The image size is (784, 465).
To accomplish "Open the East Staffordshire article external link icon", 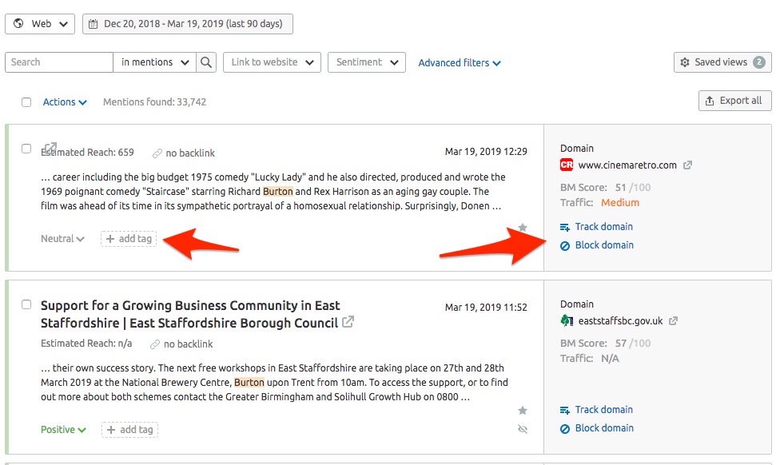I will [x=348, y=322].
